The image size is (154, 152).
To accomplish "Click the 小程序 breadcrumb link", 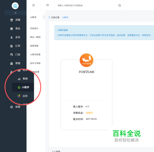I will coord(65,18).
